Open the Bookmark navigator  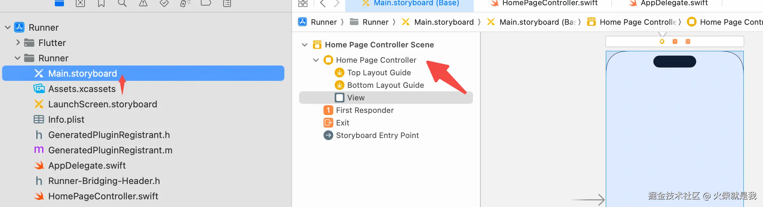[101, 3]
